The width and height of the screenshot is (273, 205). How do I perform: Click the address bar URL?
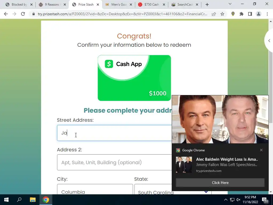pos(122,14)
